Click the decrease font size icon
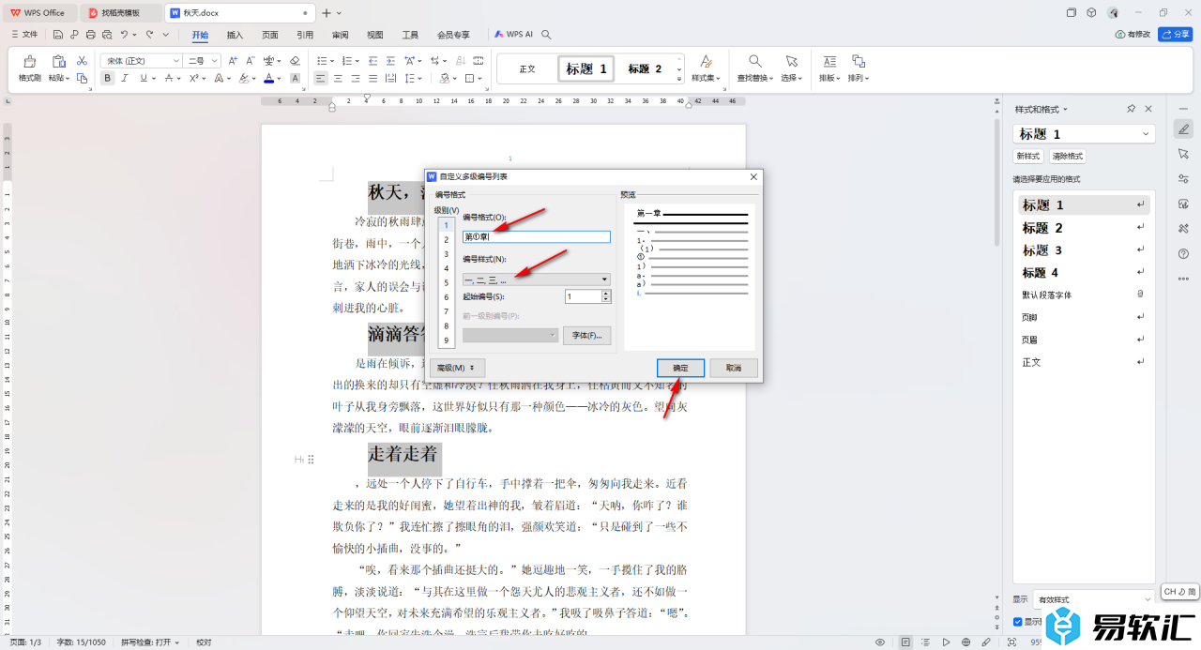Viewport: 1201px width, 650px height. (x=251, y=61)
